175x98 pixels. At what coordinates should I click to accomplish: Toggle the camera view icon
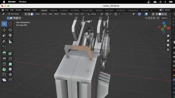point(168,45)
